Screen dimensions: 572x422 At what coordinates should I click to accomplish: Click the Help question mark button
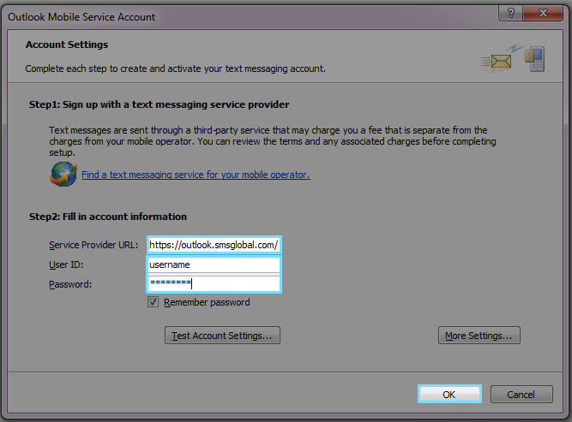(x=511, y=14)
